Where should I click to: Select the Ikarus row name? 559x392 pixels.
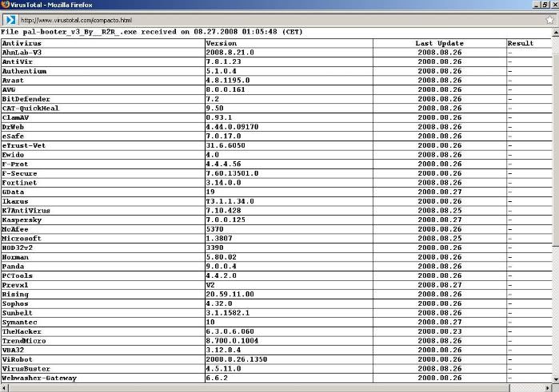(x=15, y=201)
